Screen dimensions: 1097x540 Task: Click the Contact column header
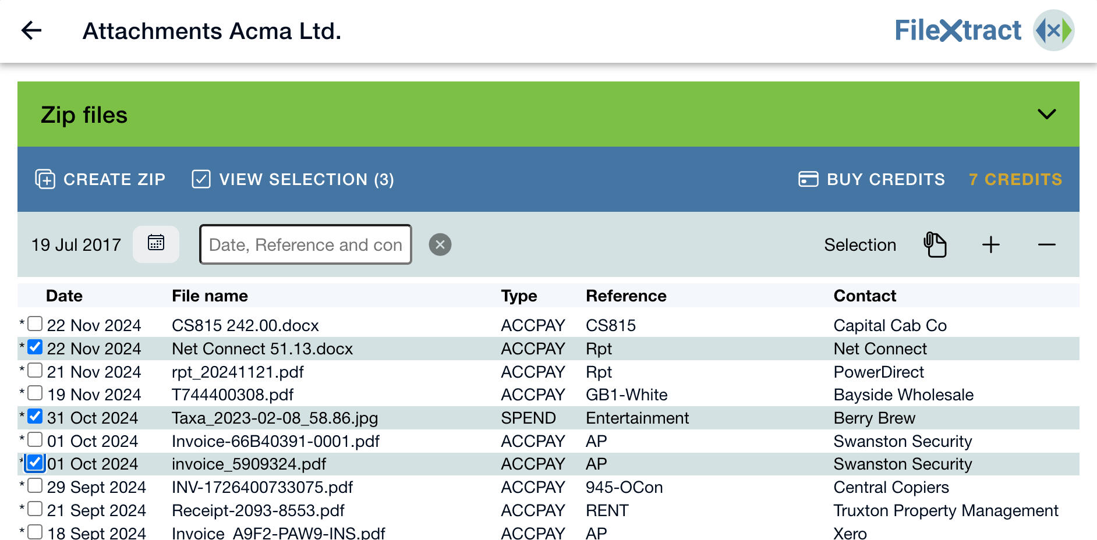click(865, 296)
